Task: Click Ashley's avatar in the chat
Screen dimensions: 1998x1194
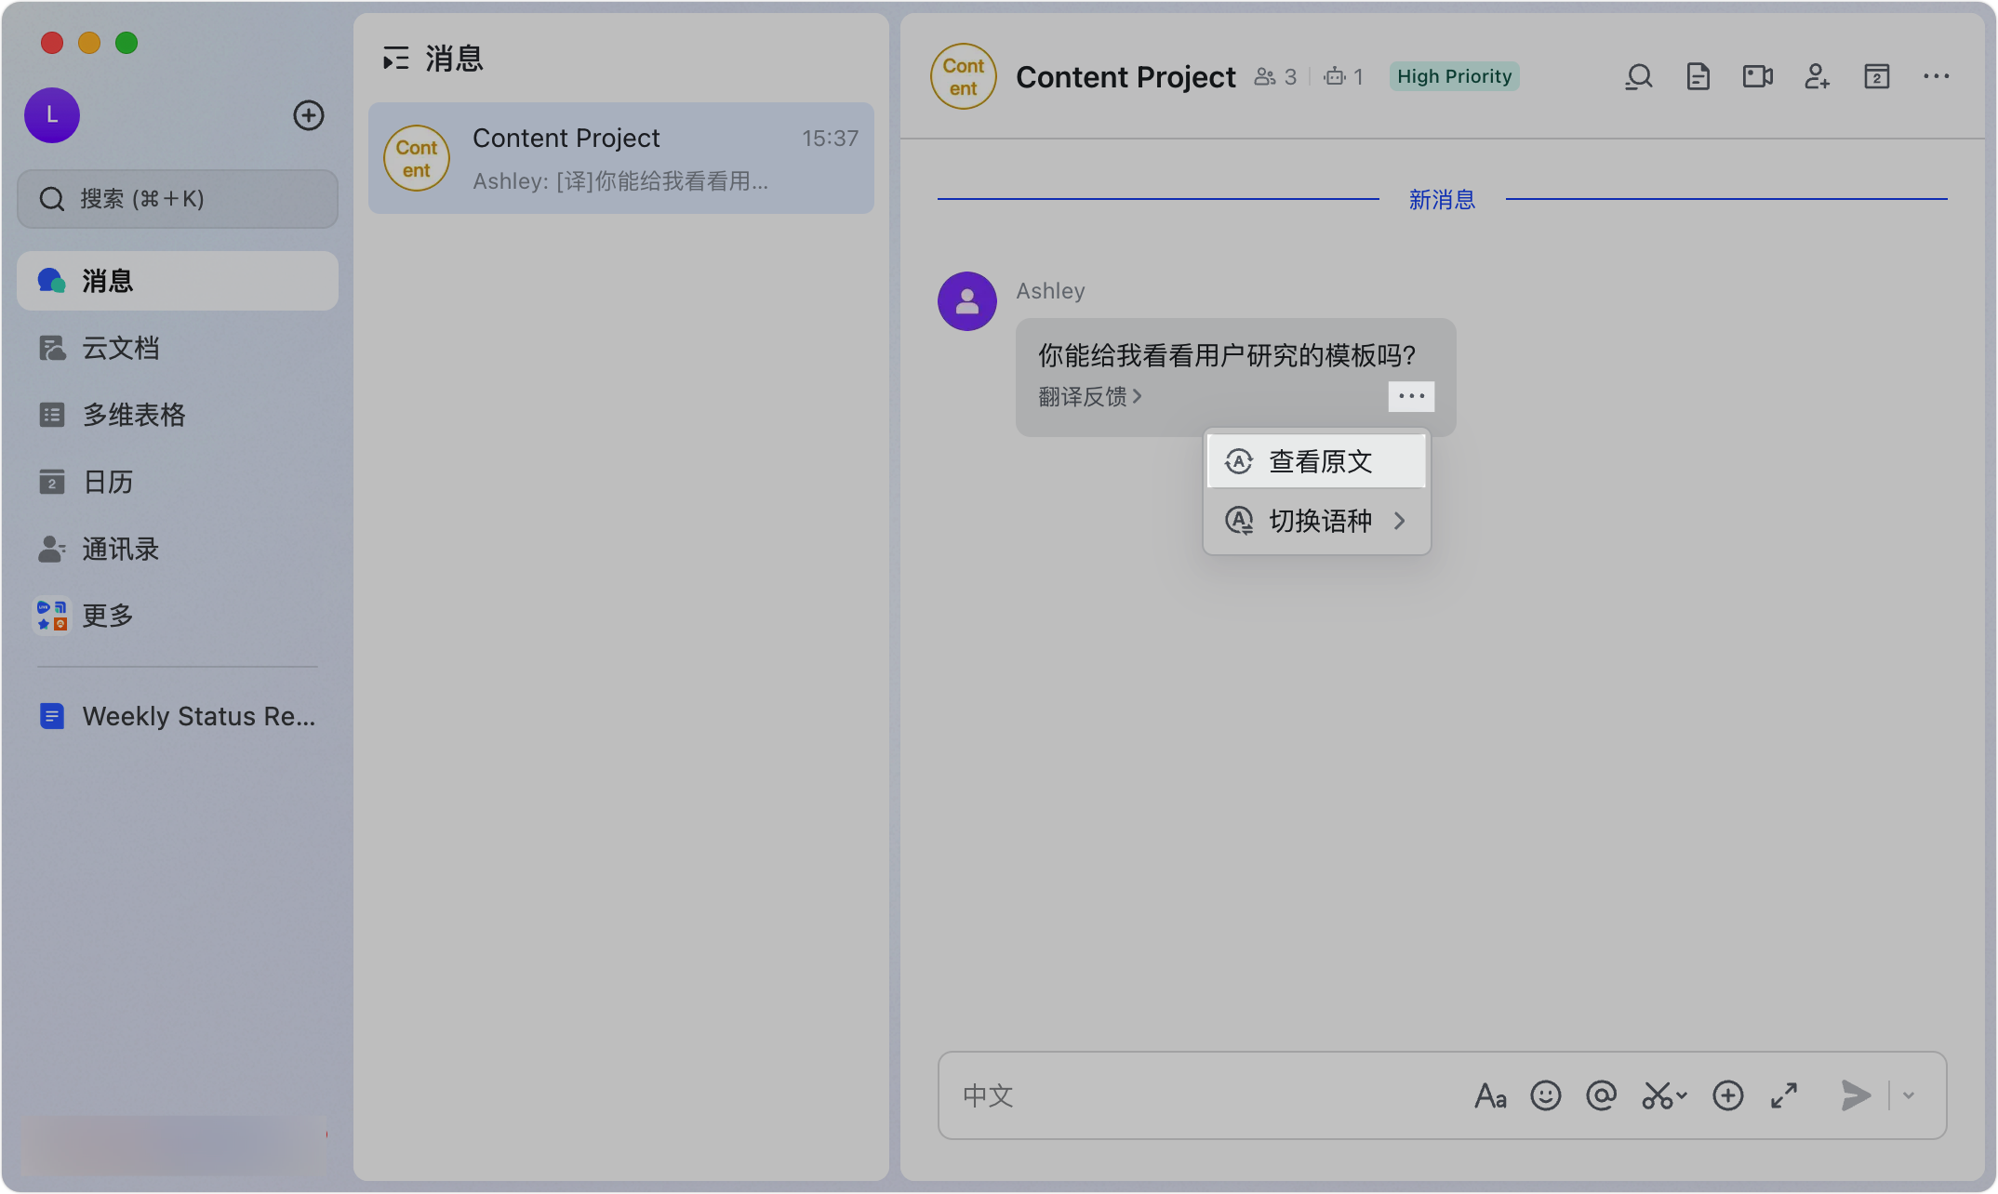Action: [967, 301]
